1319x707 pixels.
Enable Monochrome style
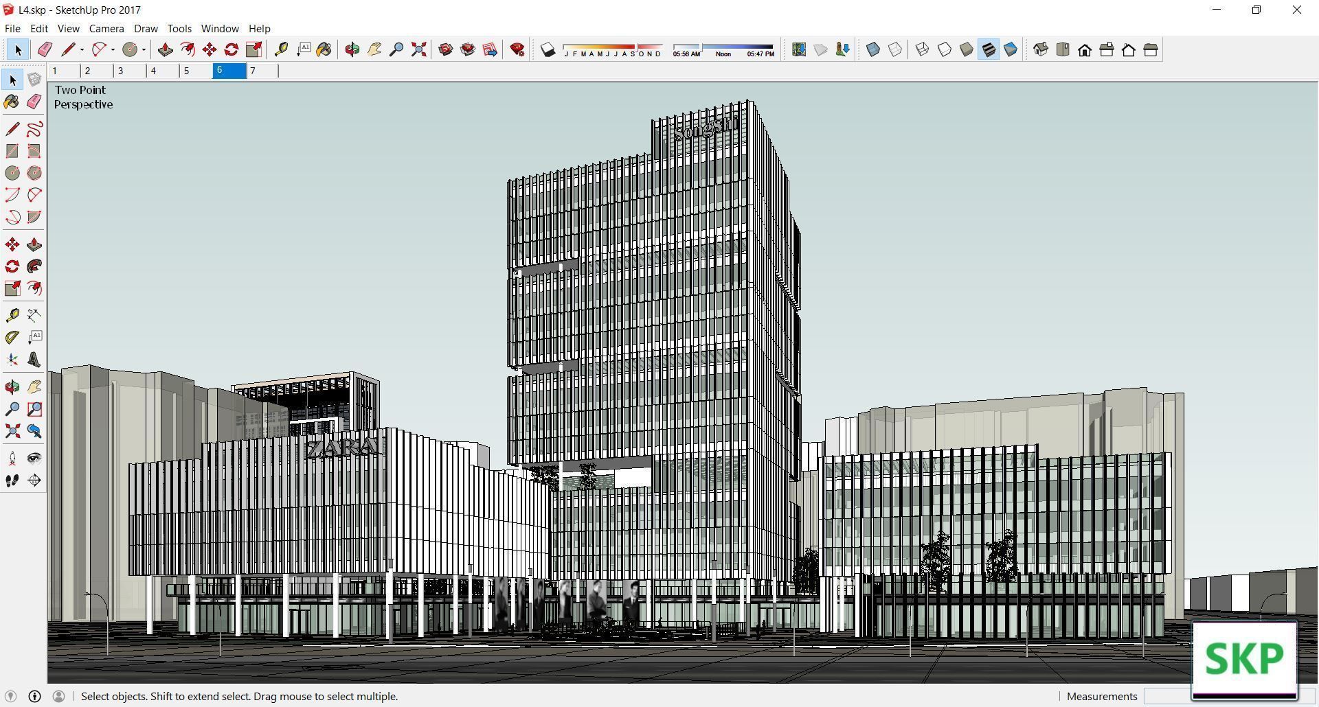click(1011, 49)
